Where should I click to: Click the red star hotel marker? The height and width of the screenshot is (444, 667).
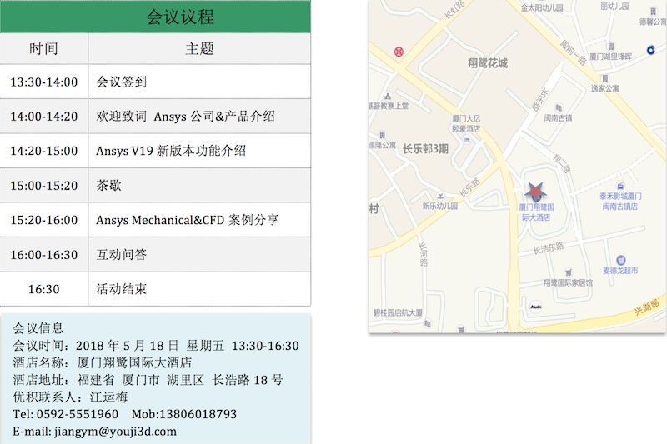[x=535, y=192]
